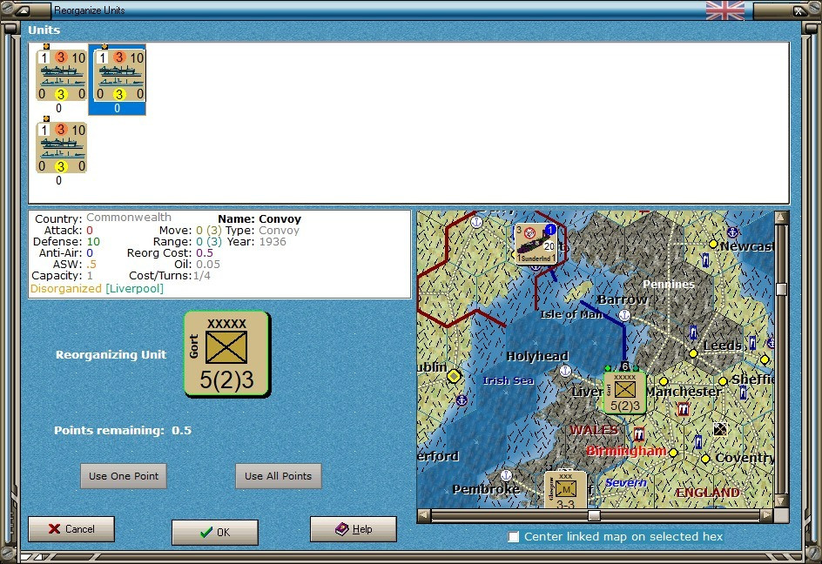Click the Pembroke port anchor icon
This screenshot has width=822, height=564.
pos(506,475)
